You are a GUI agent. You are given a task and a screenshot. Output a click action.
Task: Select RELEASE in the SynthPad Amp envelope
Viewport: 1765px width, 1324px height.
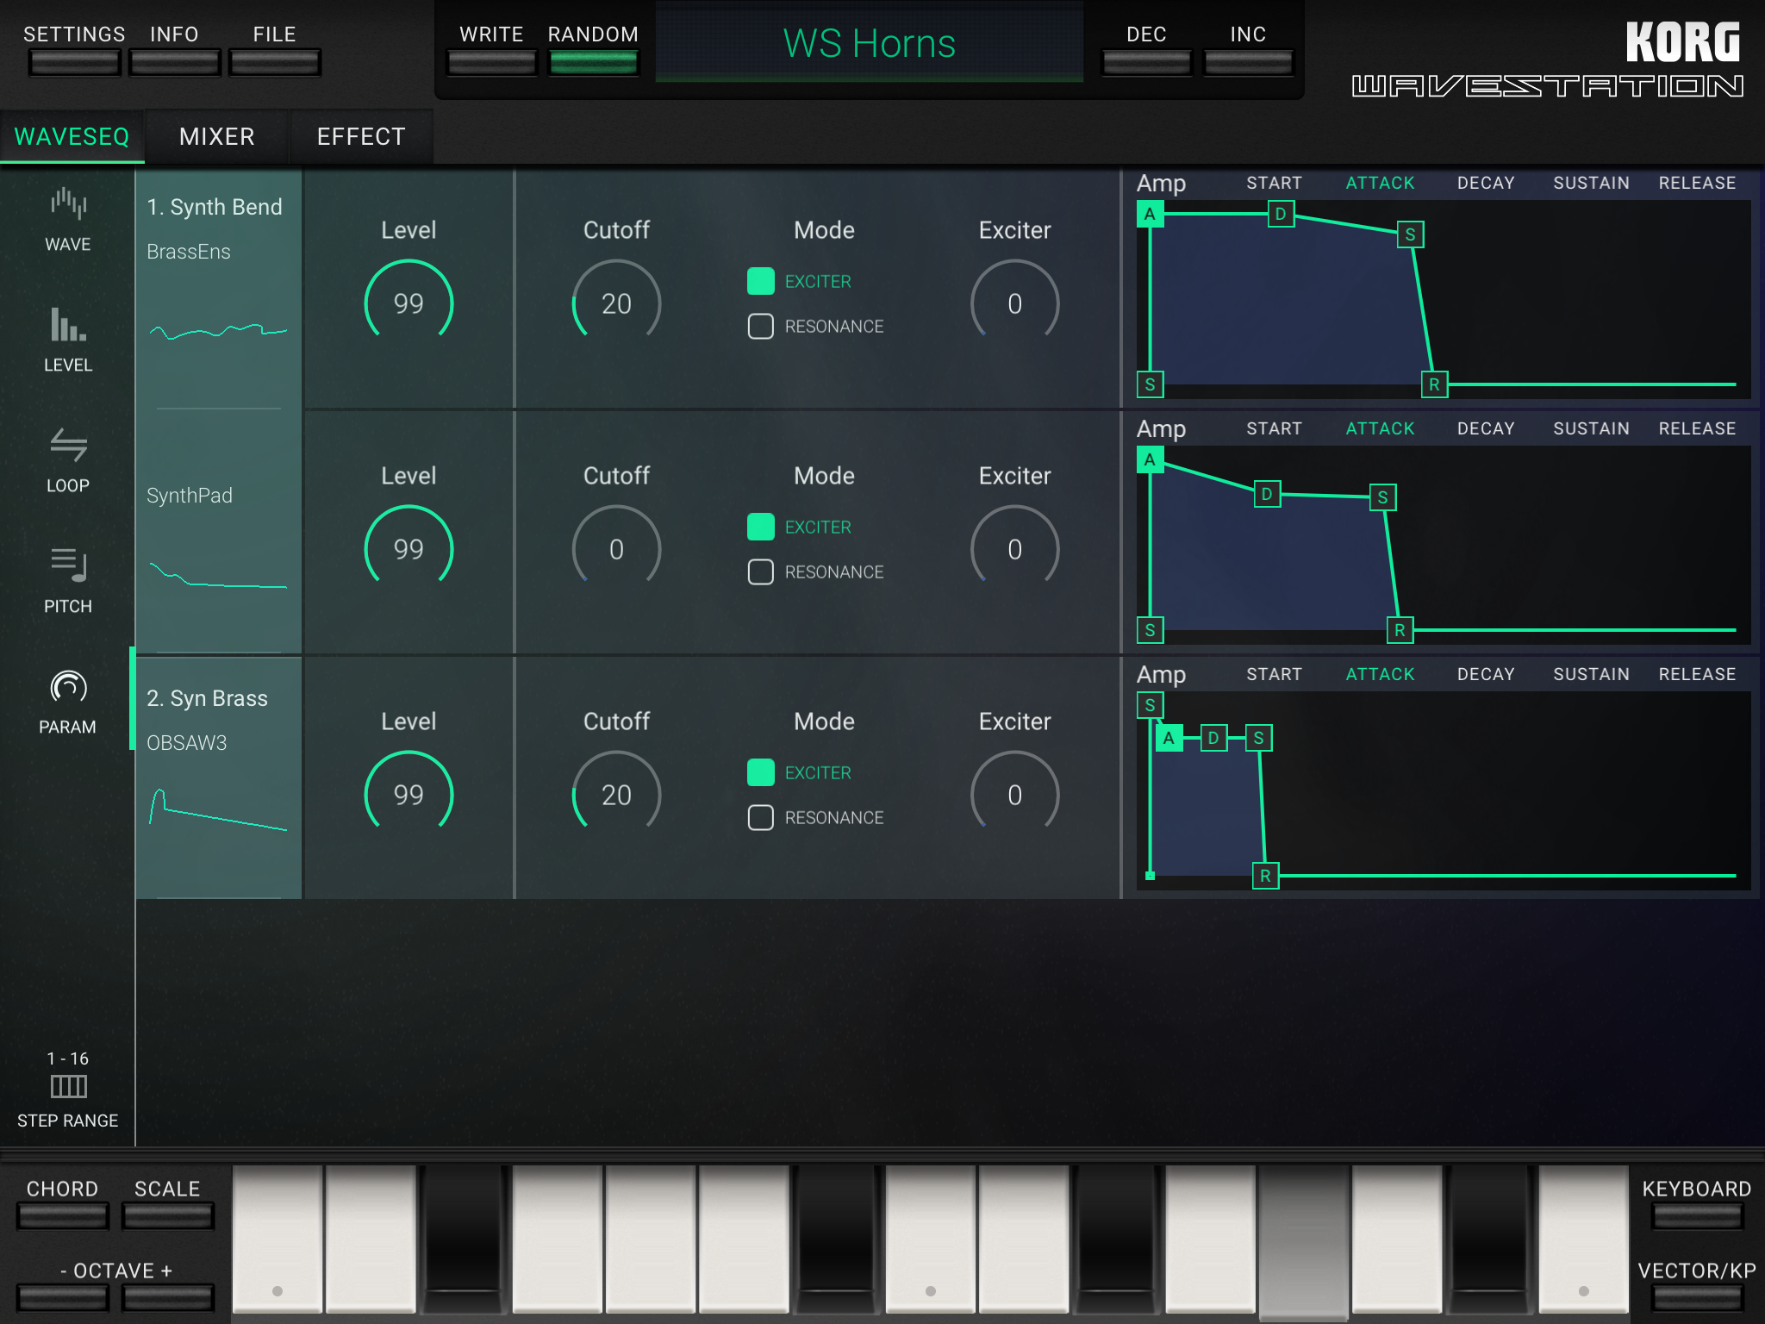click(1697, 428)
